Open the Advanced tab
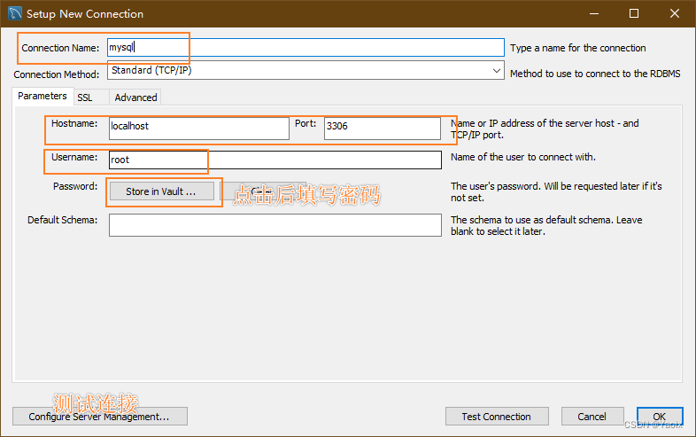This screenshot has height=437, width=696. [135, 98]
